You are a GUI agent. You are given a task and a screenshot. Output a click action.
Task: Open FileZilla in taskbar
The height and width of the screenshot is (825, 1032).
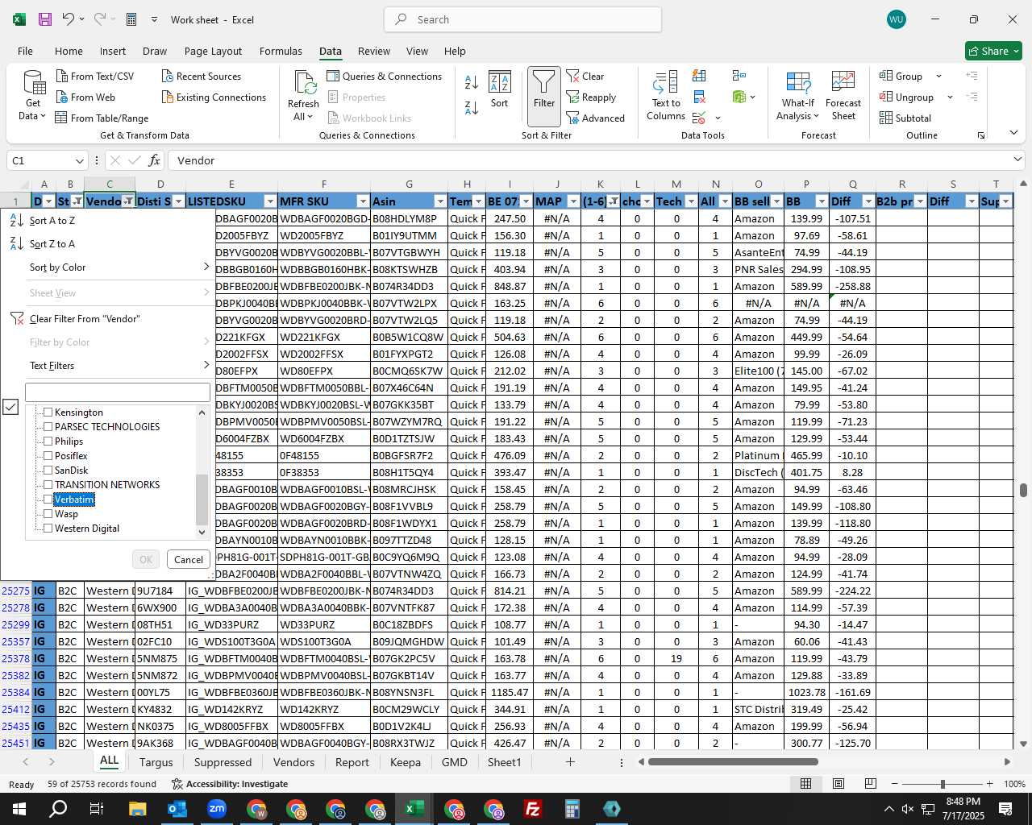tap(533, 809)
